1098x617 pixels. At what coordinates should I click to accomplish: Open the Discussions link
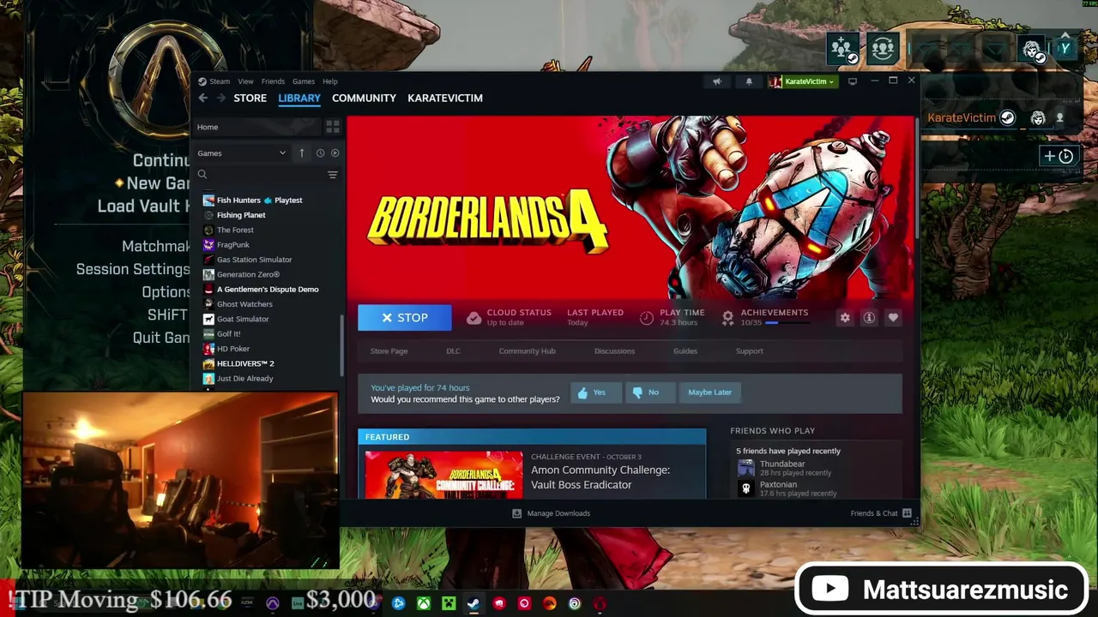pyautogui.click(x=614, y=351)
